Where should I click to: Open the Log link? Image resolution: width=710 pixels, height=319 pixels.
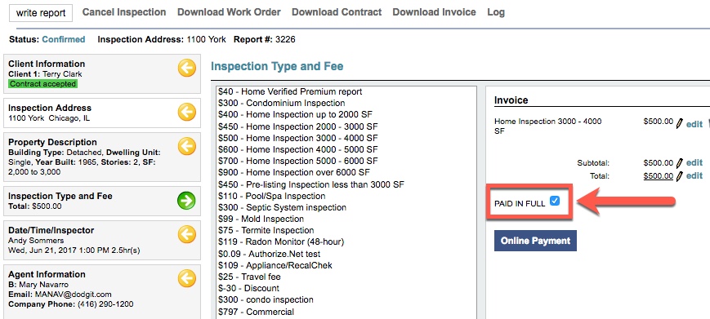point(496,13)
